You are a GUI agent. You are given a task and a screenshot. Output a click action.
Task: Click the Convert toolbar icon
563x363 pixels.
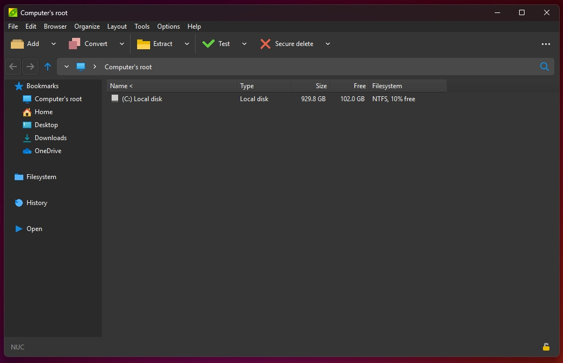tap(74, 44)
